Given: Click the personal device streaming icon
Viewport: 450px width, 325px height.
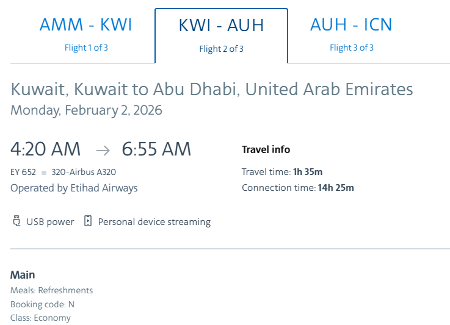Looking at the screenshot, I should click(x=88, y=221).
